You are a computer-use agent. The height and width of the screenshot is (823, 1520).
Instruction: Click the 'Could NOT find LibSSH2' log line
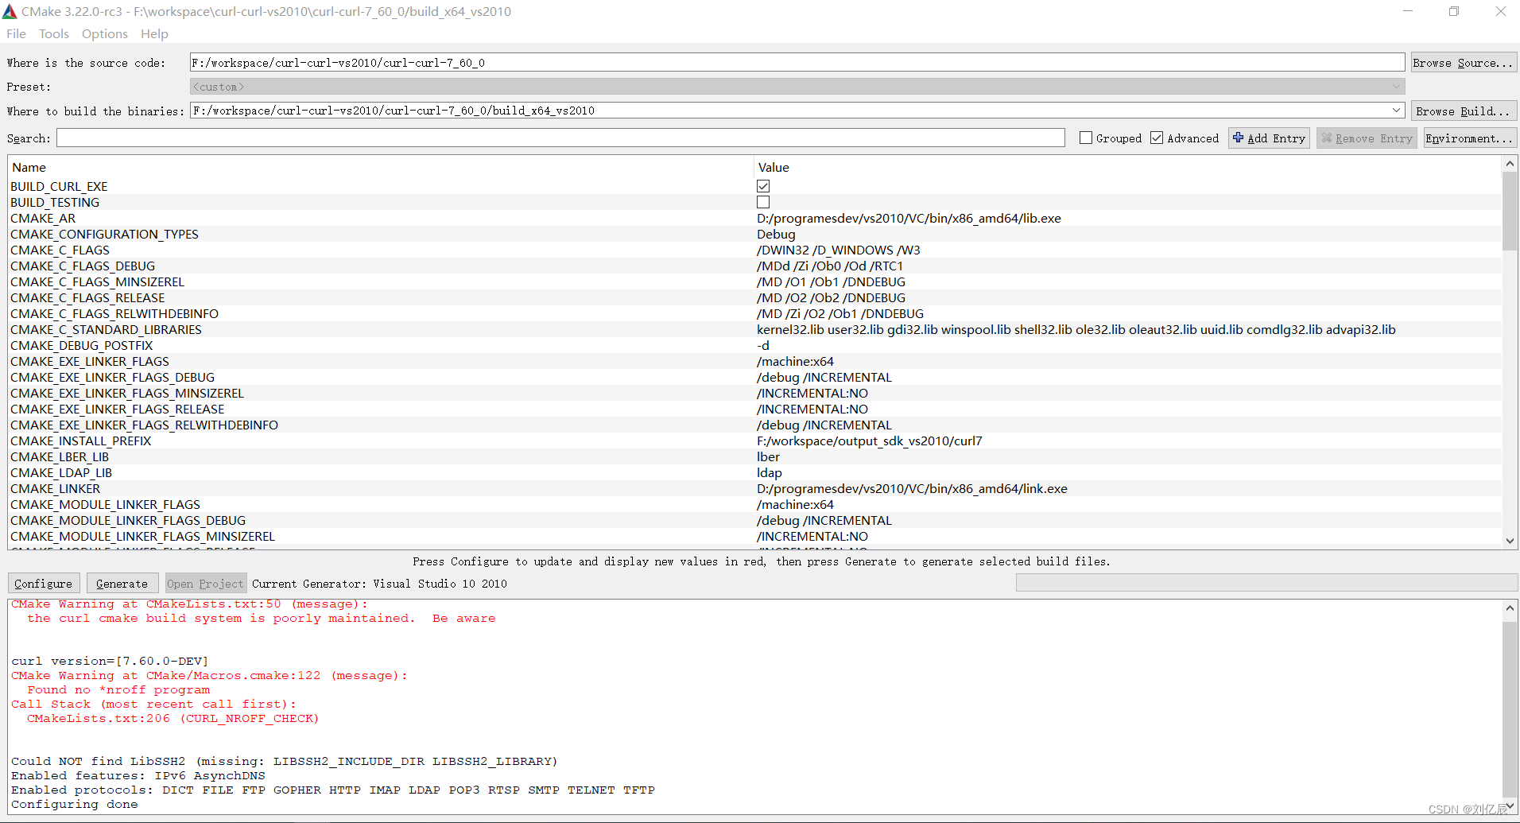(x=284, y=761)
